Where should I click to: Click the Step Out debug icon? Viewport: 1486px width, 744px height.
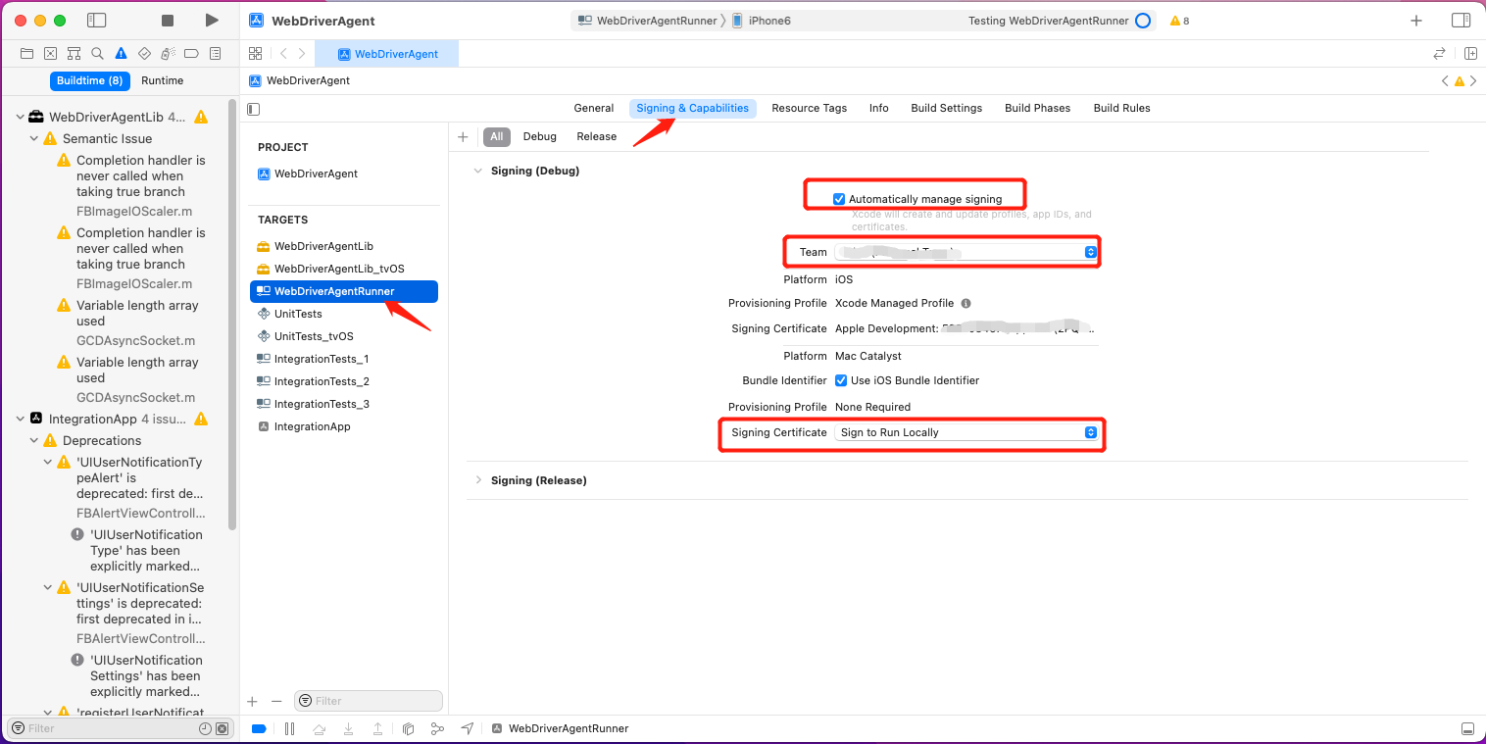click(x=378, y=728)
